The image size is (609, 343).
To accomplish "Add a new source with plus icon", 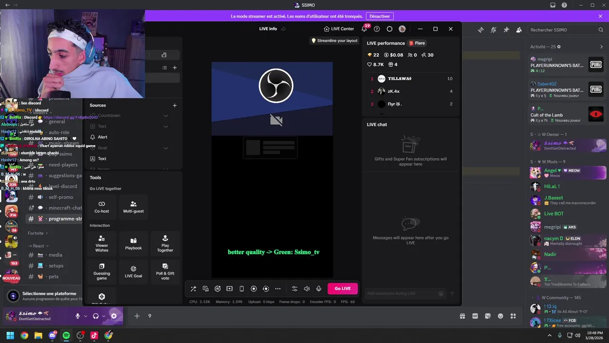I will point(175,105).
